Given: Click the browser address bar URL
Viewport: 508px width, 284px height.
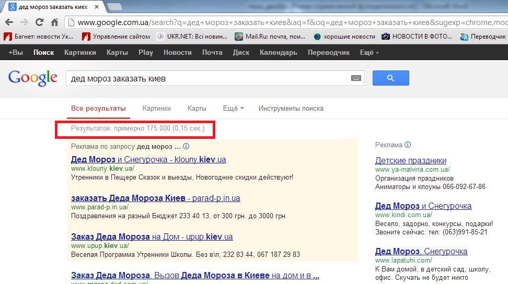Looking at the screenshot, I should [287, 22].
